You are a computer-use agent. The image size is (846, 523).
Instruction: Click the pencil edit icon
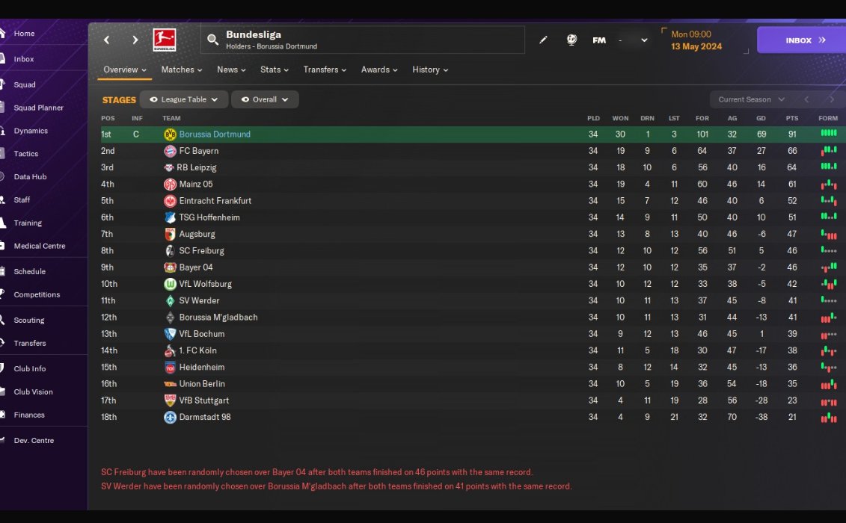tap(543, 40)
